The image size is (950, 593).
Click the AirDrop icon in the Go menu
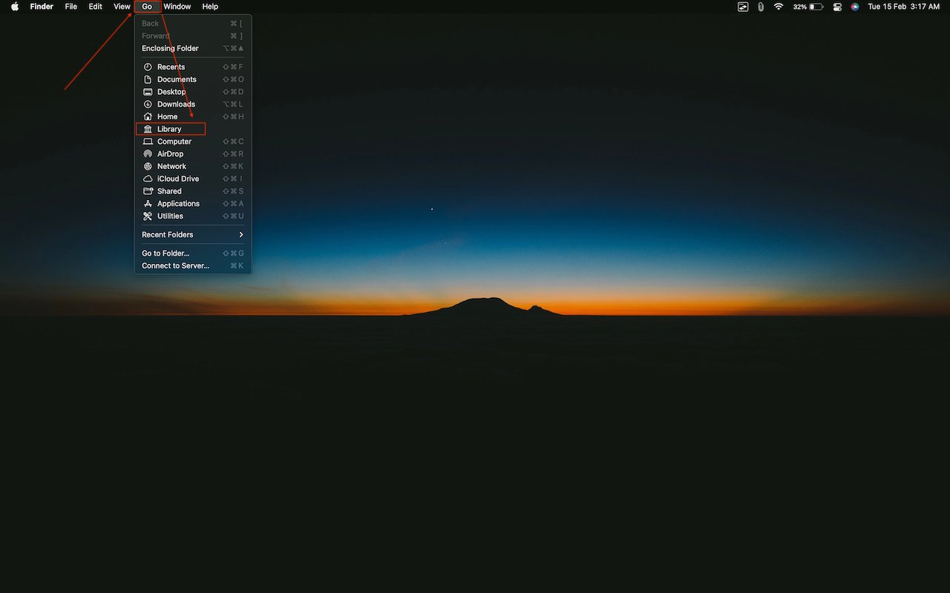(147, 153)
